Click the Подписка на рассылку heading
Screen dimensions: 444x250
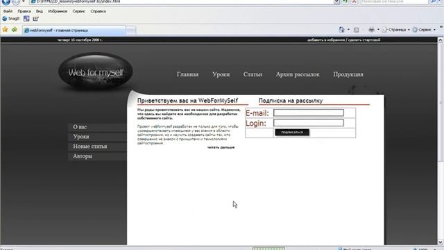coord(291,100)
